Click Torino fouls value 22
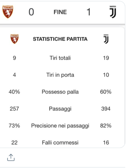The image size is (126, 168). point(14,142)
